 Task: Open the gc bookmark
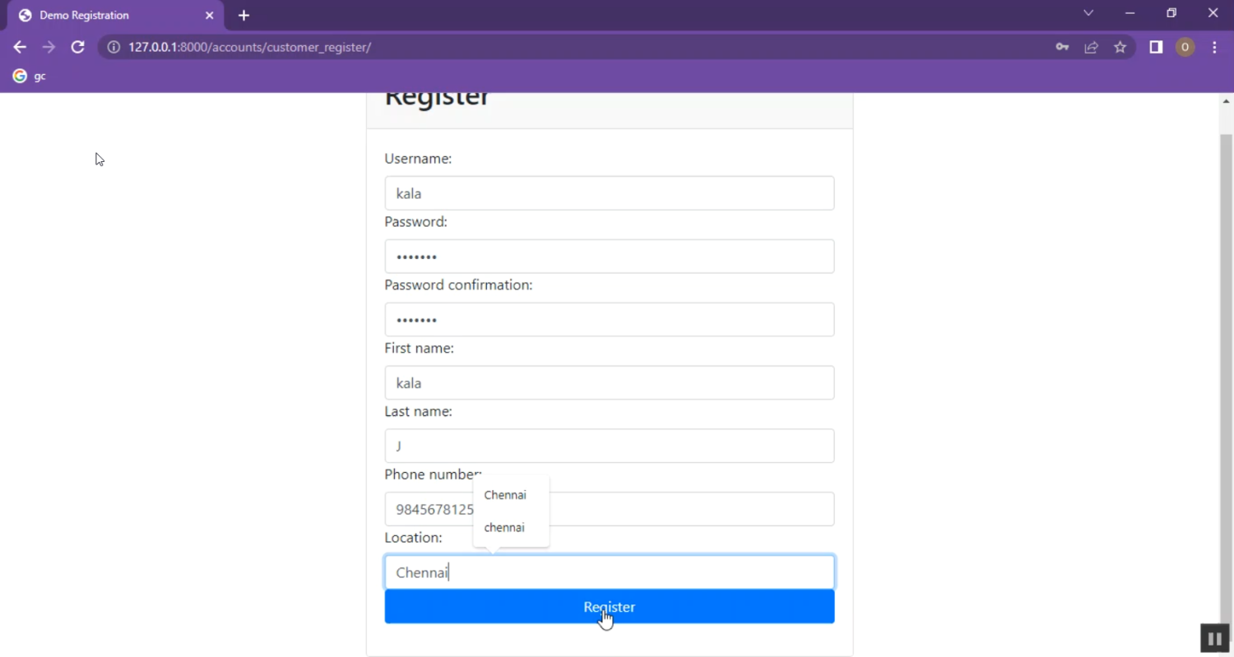click(x=30, y=76)
